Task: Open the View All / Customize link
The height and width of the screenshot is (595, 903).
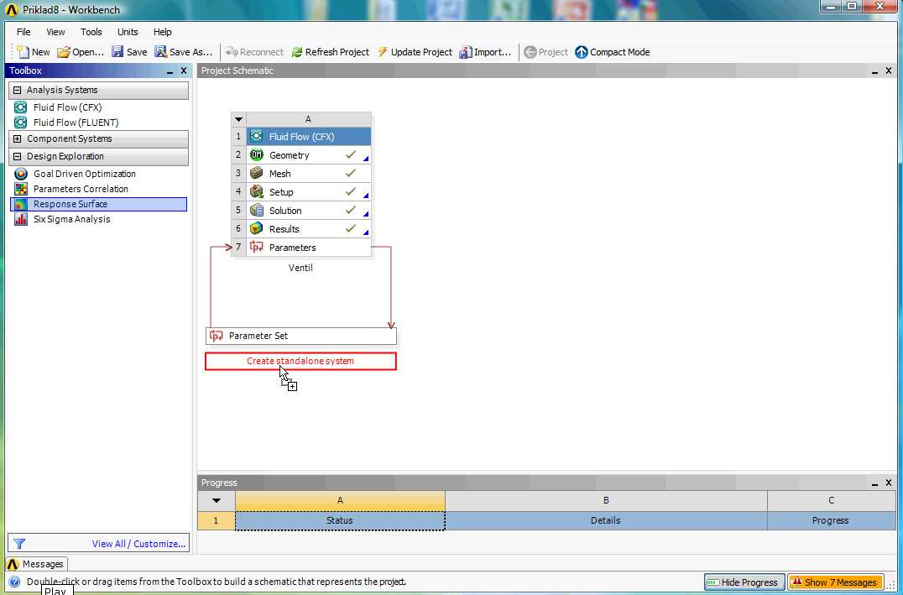Action: point(138,544)
